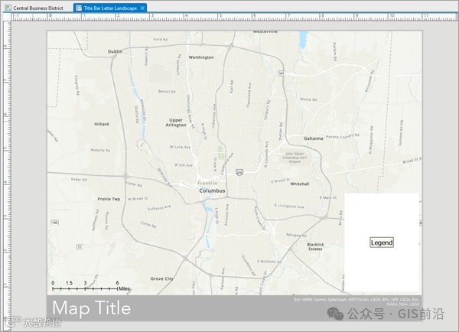Image resolution: width=459 pixels, height=332 pixels.
Task: Click the layout icon on Title Bar Letter Landscape tab
Action: tap(79, 8)
